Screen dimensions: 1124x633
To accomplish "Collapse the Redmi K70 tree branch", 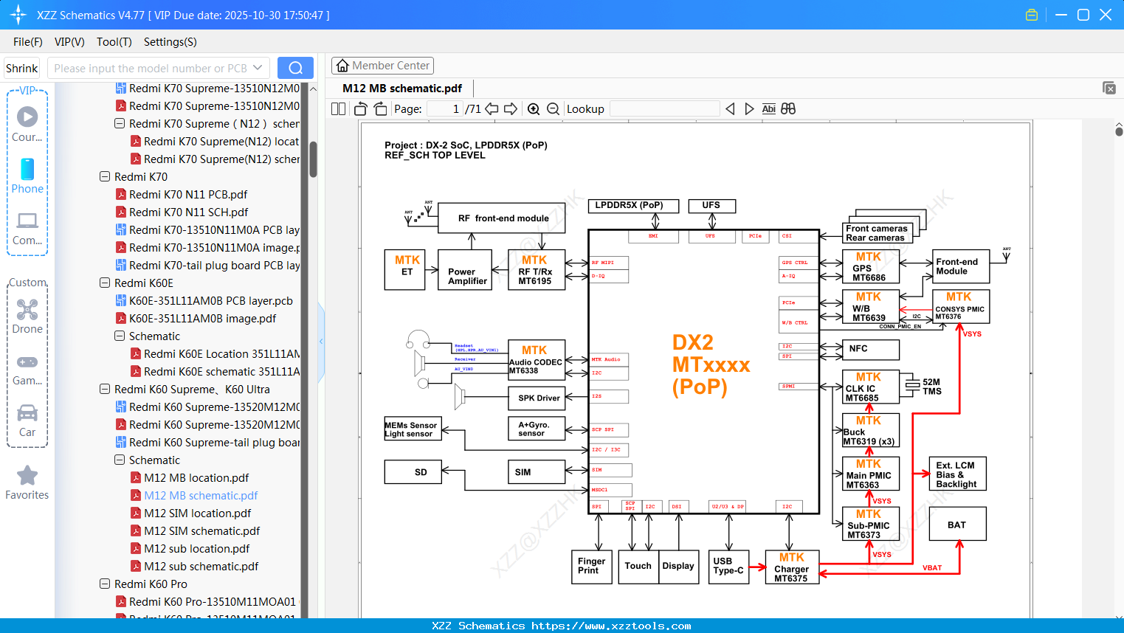I will pyautogui.click(x=104, y=176).
